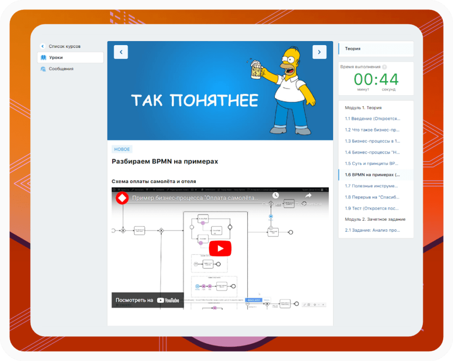Open video title Пример бизнес-процесса
This screenshot has height=361, width=453.
[x=195, y=198]
